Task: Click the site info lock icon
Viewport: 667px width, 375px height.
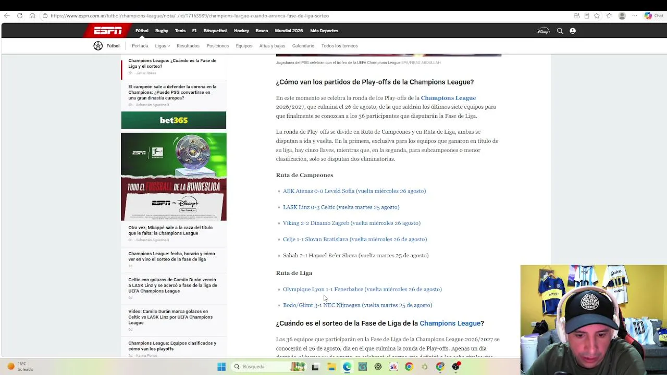Action: (45, 16)
